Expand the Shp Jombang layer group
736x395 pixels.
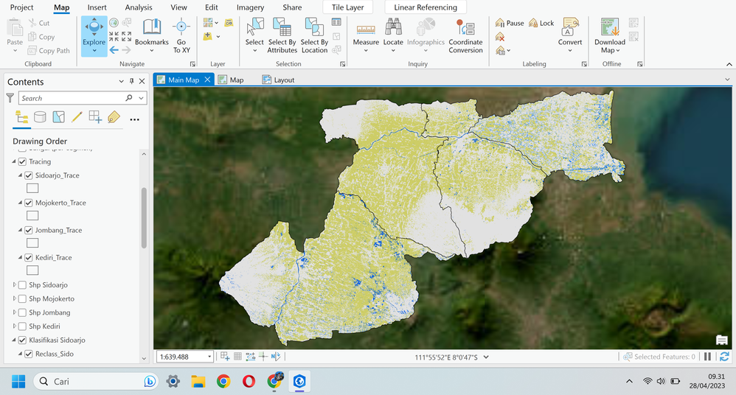click(x=14, y=312)
